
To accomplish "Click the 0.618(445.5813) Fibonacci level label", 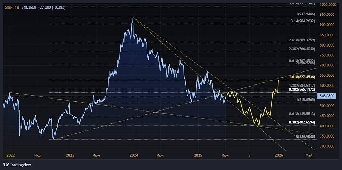I will 302,114.
